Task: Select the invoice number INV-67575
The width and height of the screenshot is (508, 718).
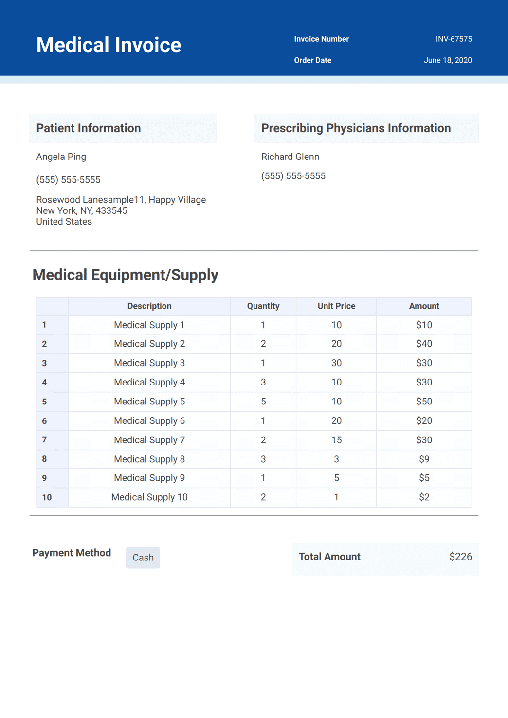Action: (454, 39)
